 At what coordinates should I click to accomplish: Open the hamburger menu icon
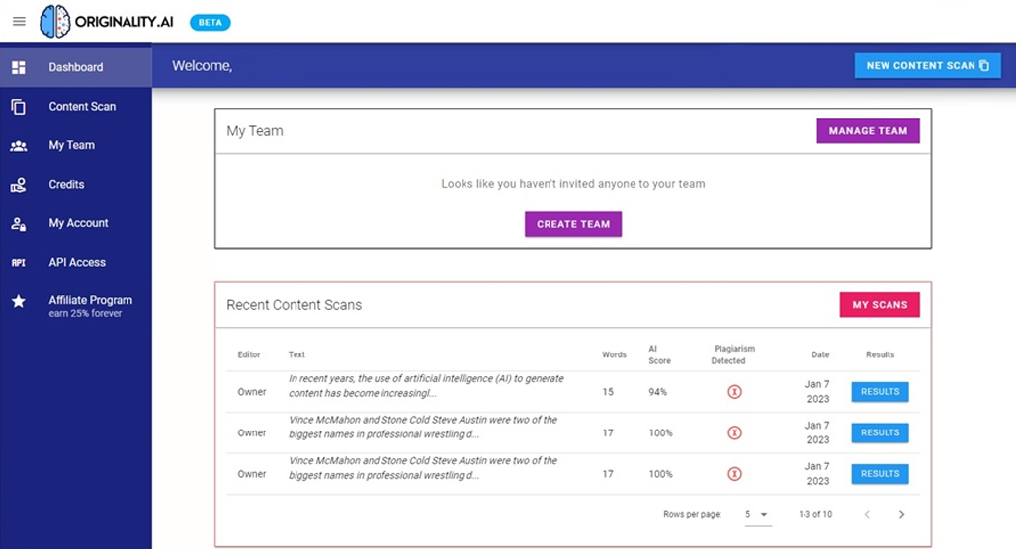[19, 22]
